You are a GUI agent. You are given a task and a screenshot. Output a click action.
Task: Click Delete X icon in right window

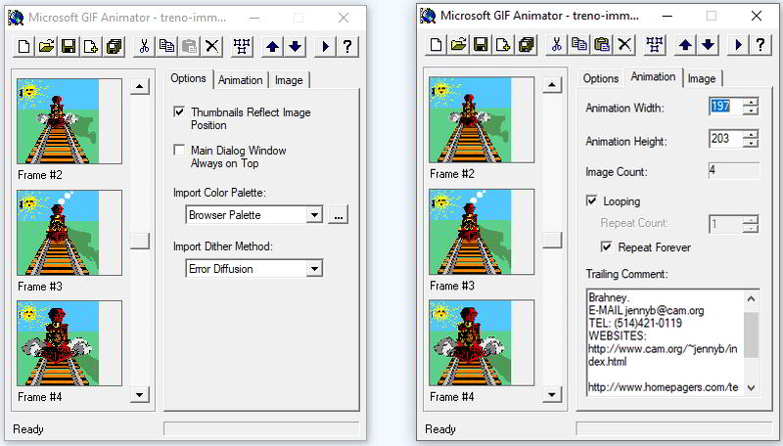(x=624, y=45)
